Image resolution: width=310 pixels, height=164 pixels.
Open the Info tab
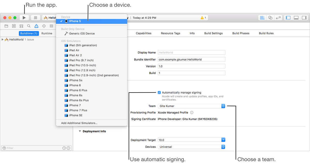pyautogui.click(x=192, y=33)
